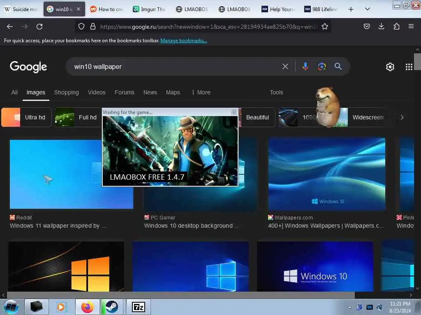The height and width of the screenshot is (315, 421).
Task: Open the extensions puzzle icon
Action: (396, 26)
